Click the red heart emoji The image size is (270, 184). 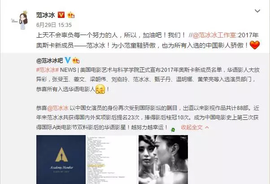tap(254, 45)
